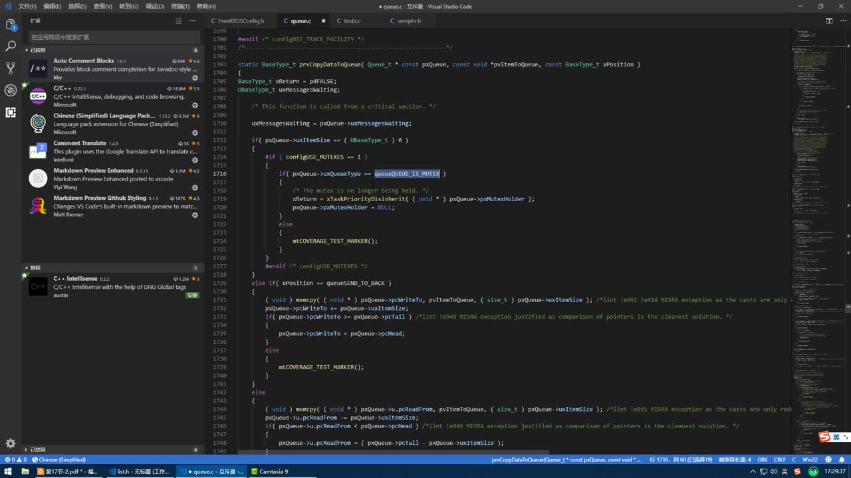
Task: Open extensions panel more actions menu
Action: (194, 21)
